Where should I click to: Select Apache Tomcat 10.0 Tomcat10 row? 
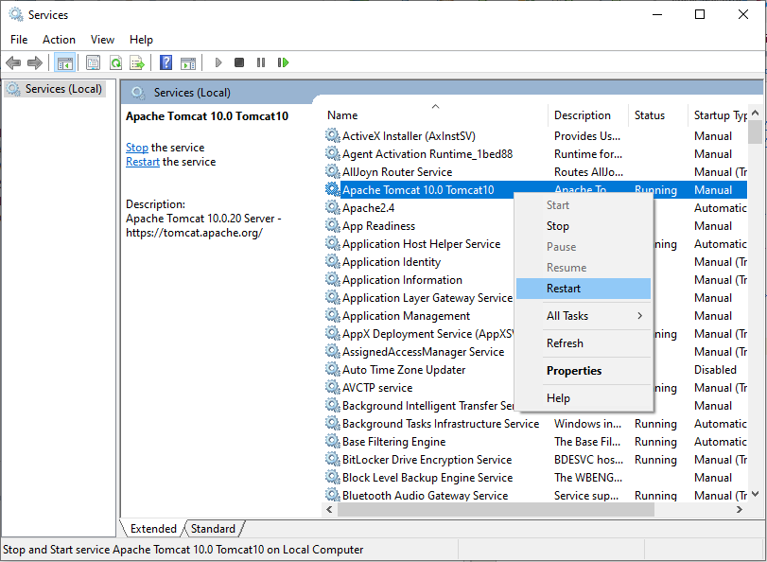(535, 190)
